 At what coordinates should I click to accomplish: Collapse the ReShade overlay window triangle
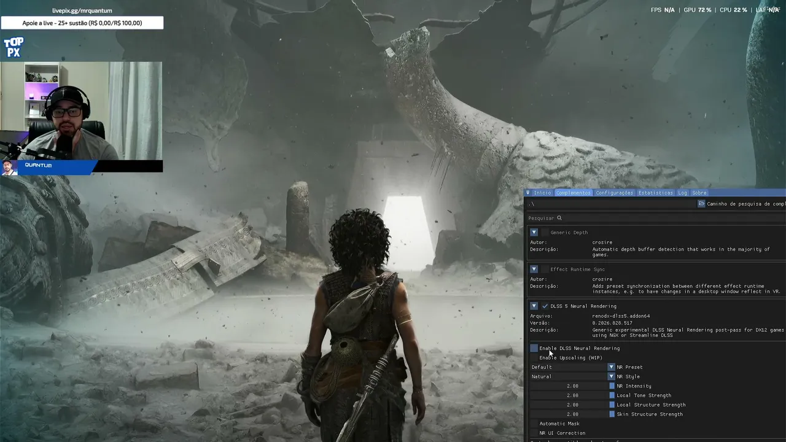pyautogui.click(x=528, y=193)
